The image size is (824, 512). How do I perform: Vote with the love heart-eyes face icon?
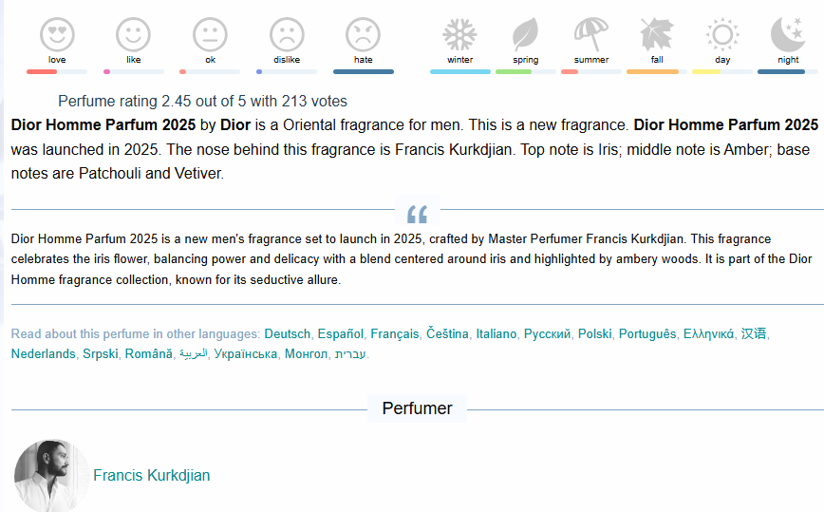57,34
